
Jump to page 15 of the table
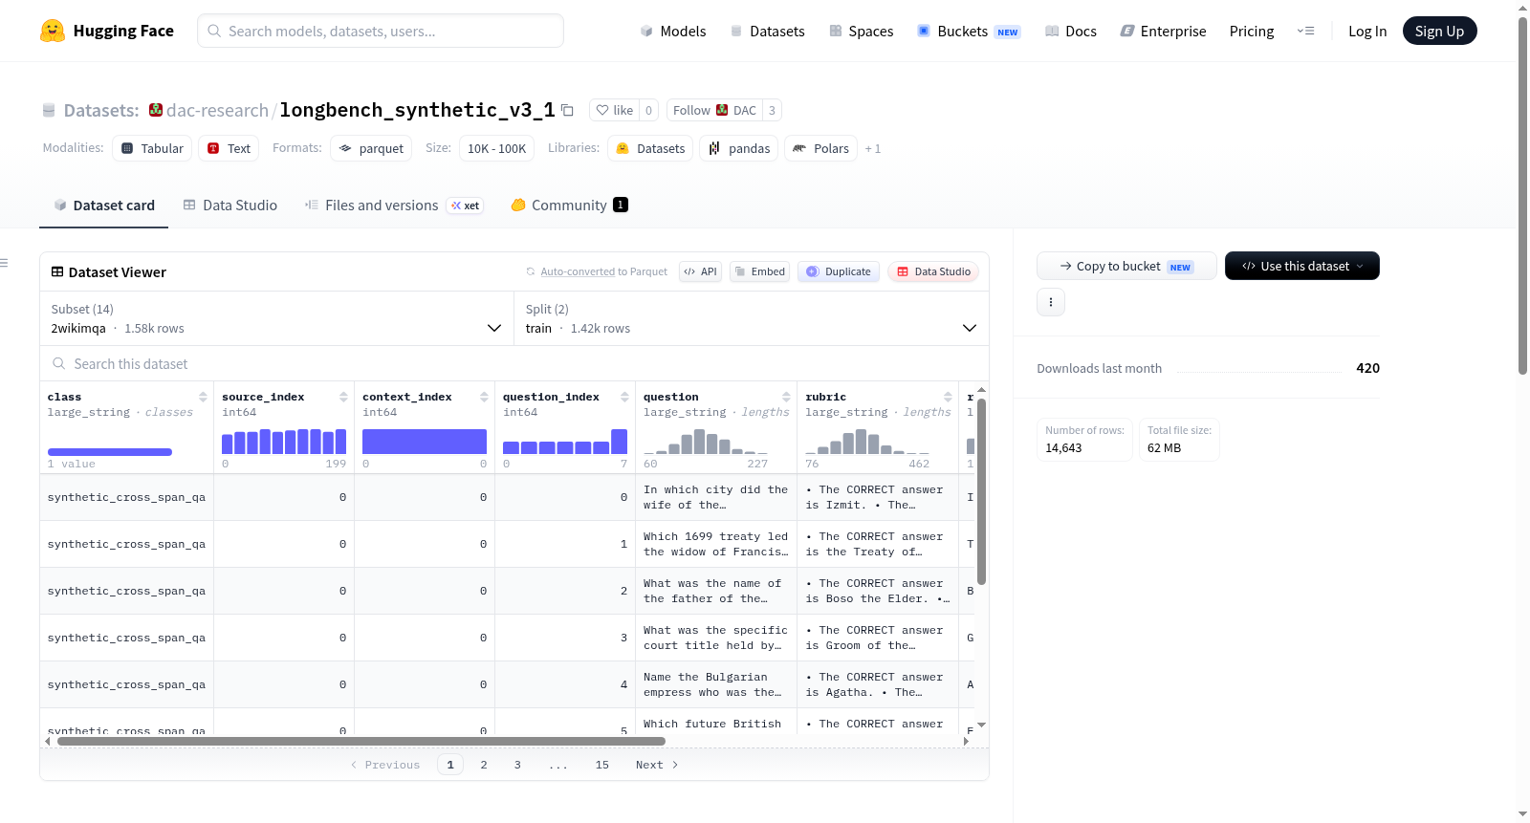[602, 765]
